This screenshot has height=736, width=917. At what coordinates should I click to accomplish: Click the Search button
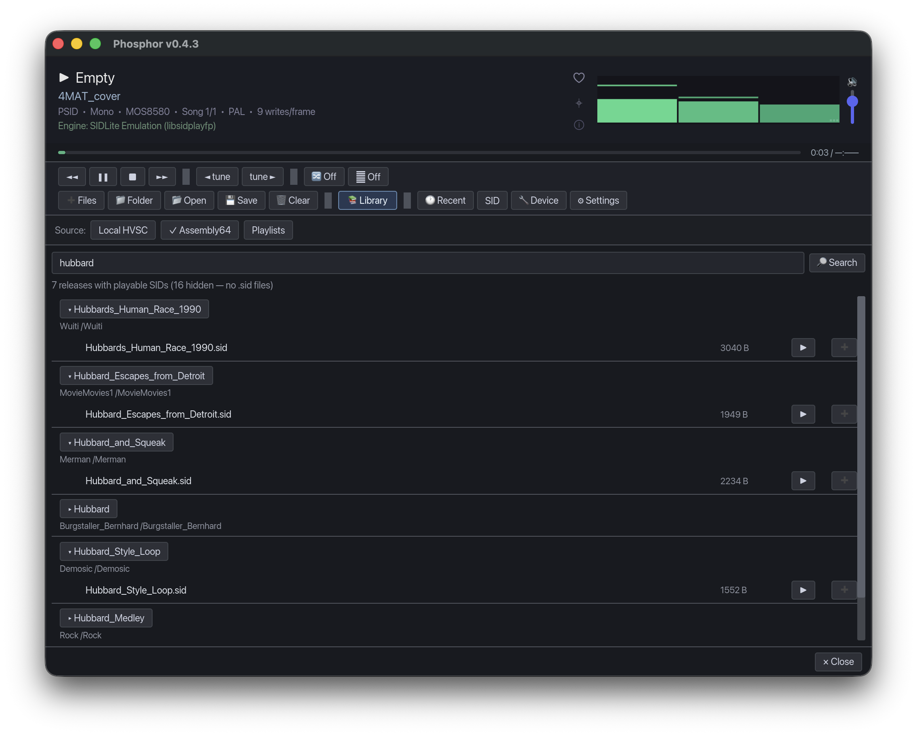[836, 262]
